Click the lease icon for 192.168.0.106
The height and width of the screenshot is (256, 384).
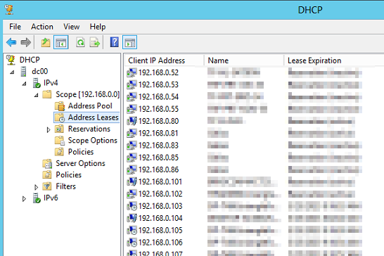click(x=132, y=242)
